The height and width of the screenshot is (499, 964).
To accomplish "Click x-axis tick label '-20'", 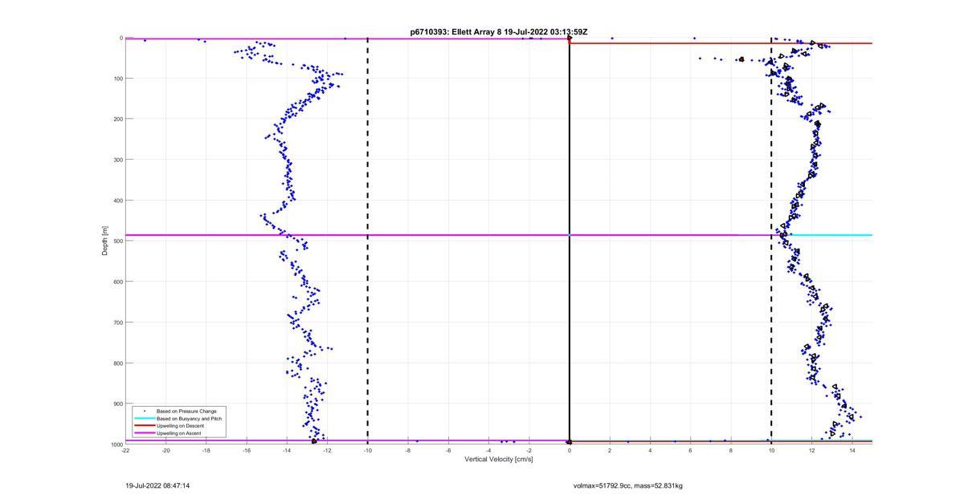I will 165,450.
